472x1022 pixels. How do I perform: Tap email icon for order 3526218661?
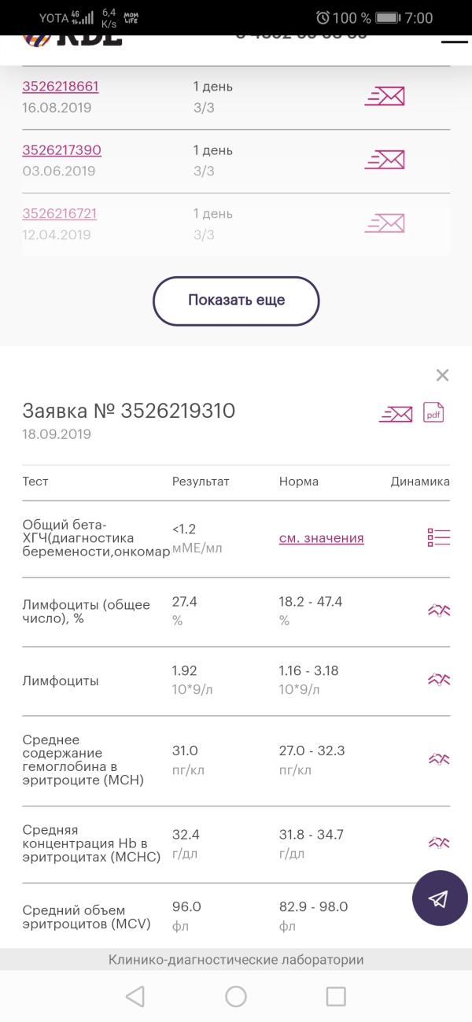click(384, 97)
